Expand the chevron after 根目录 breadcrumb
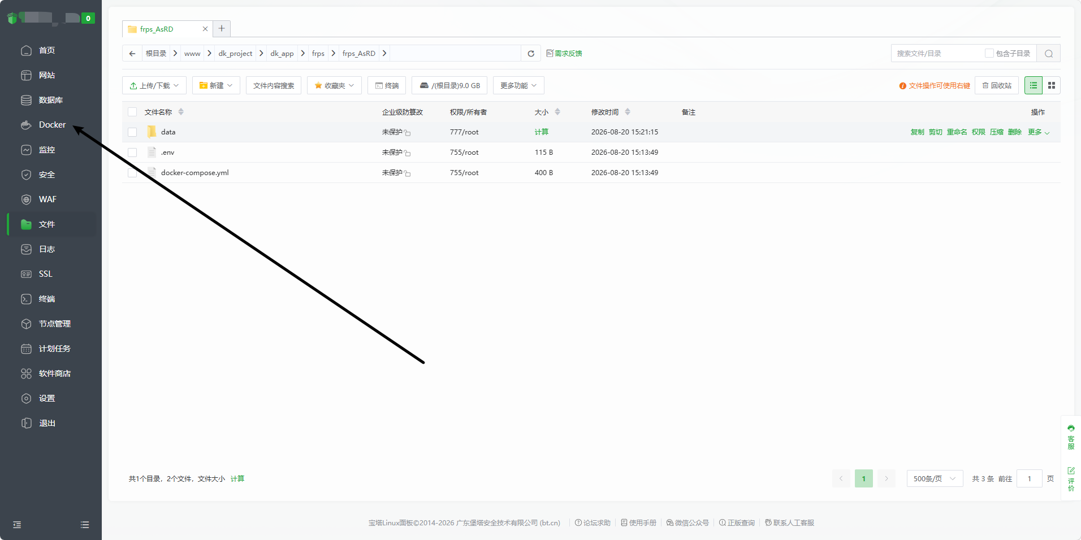The image size is (1081, 540). tap(175, 53)
